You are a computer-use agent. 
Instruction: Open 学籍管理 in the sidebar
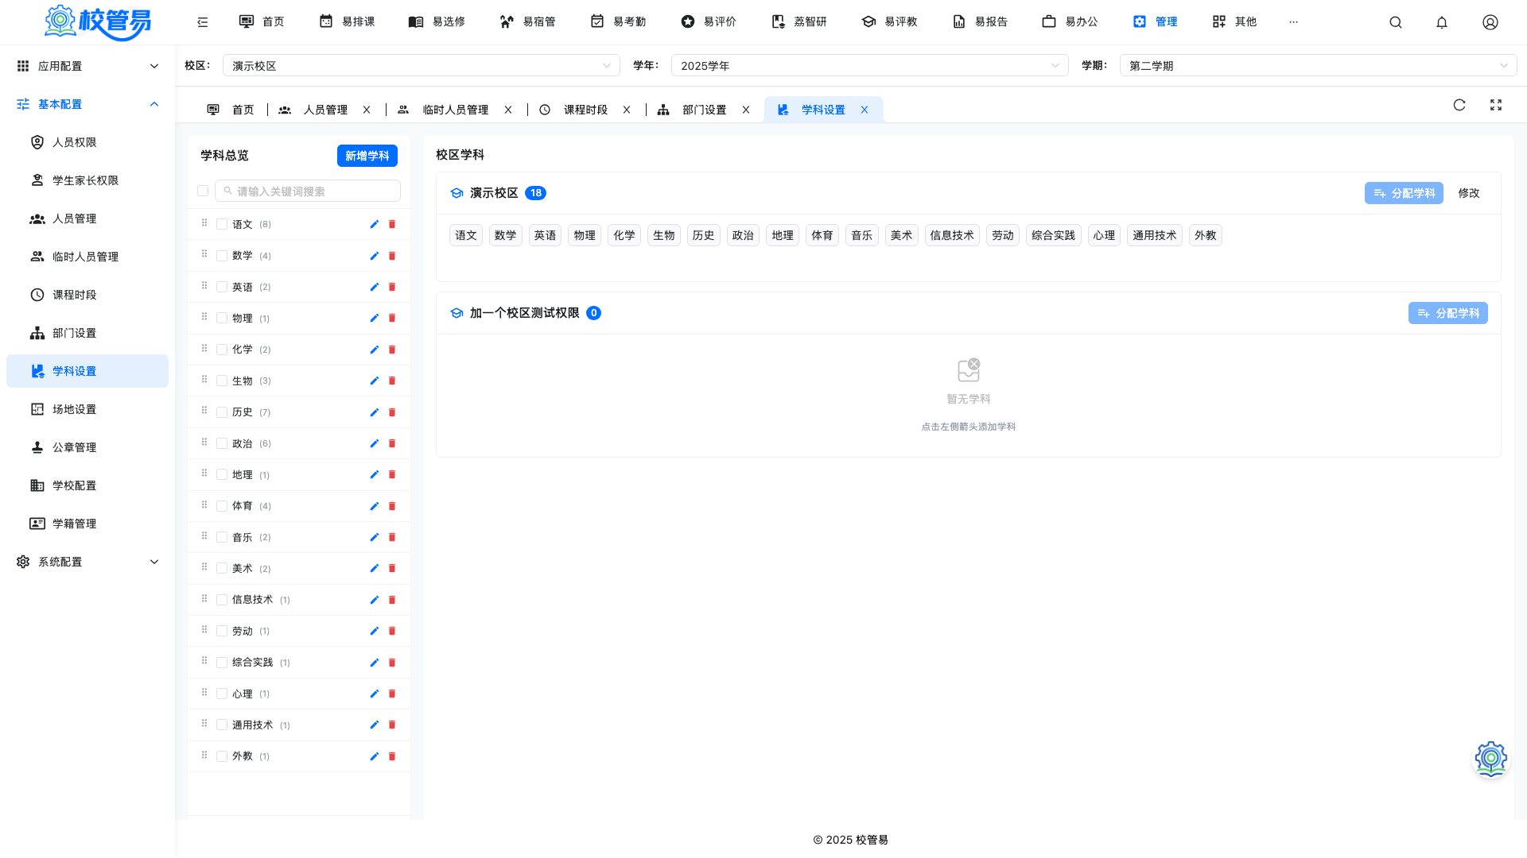point(87,524)
